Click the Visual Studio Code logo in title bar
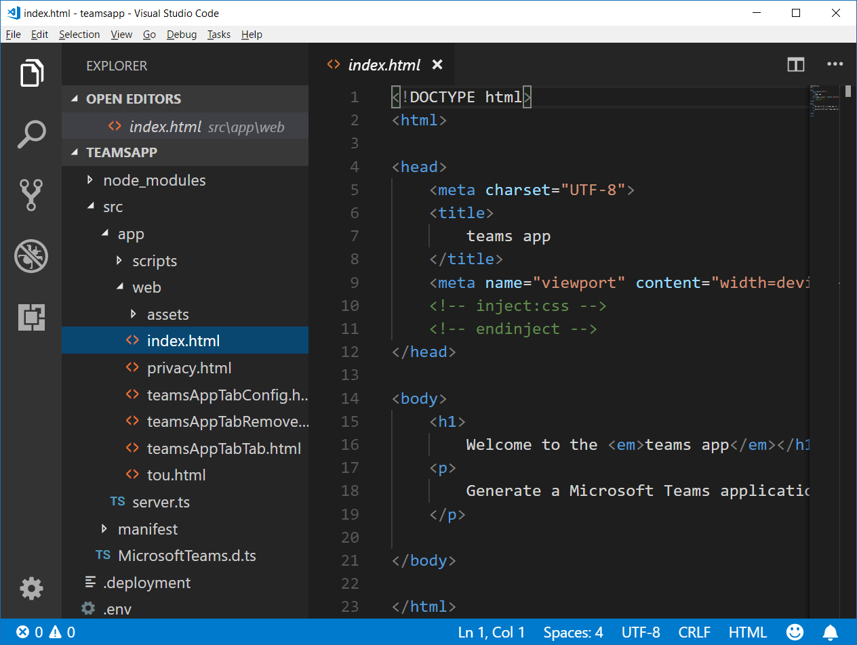The height and width of the screenshot is (645, 857). (x=13, y=13)
